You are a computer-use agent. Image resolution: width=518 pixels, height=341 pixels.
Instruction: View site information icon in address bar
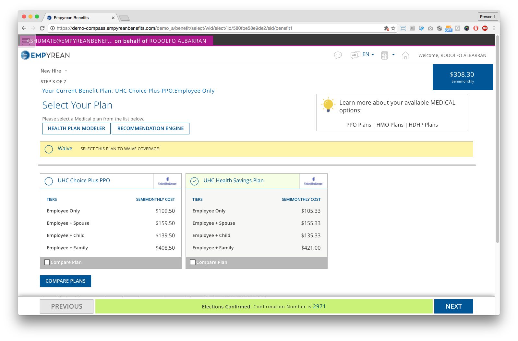pyautogui.click(x=53, y=28)
